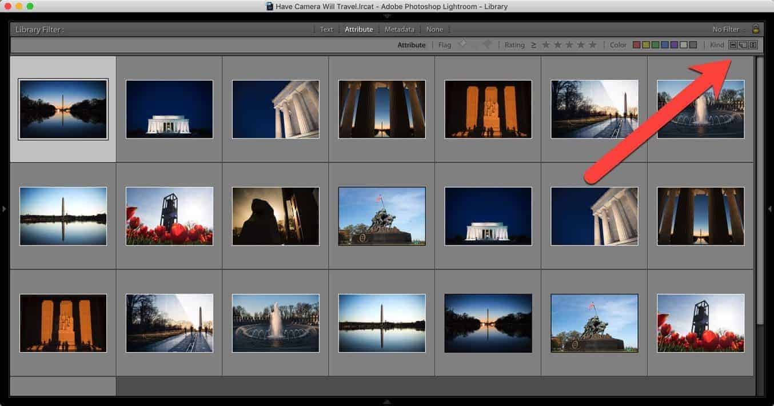Open the No Filter preset dropdown
774x406 pixels.
pyautogui.click(x=729, y=29)
